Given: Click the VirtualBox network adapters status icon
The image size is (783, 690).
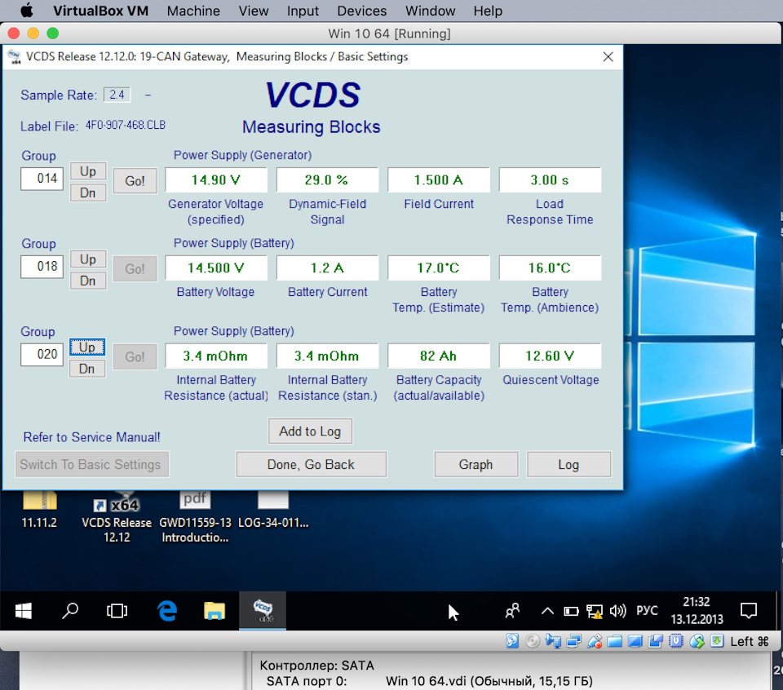Looking at the screenshot, I should click(x=573, y=640).
